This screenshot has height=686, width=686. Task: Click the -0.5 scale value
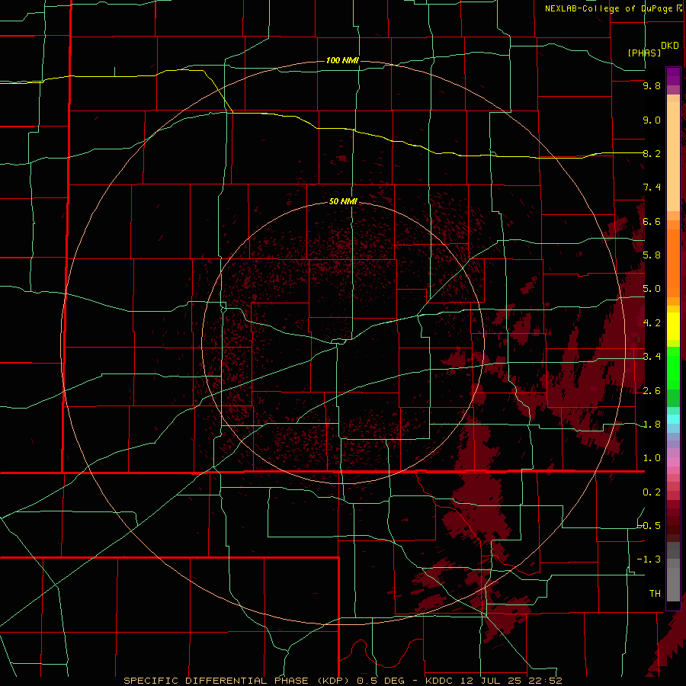pos(649,525)
